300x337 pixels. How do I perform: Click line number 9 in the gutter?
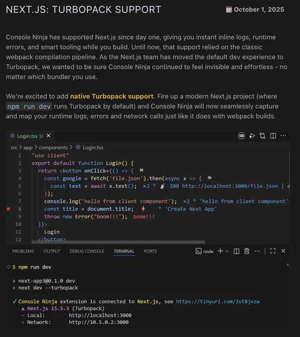click(x=19, y=217)
